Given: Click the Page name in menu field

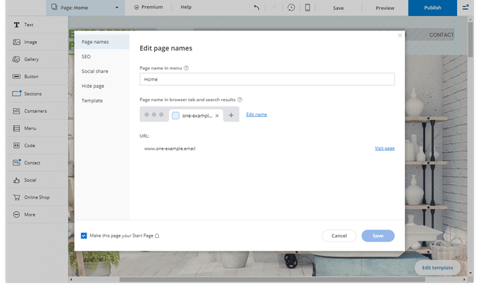Looking at the screenshot, I should pyautogui.click(x=267, y=79).
